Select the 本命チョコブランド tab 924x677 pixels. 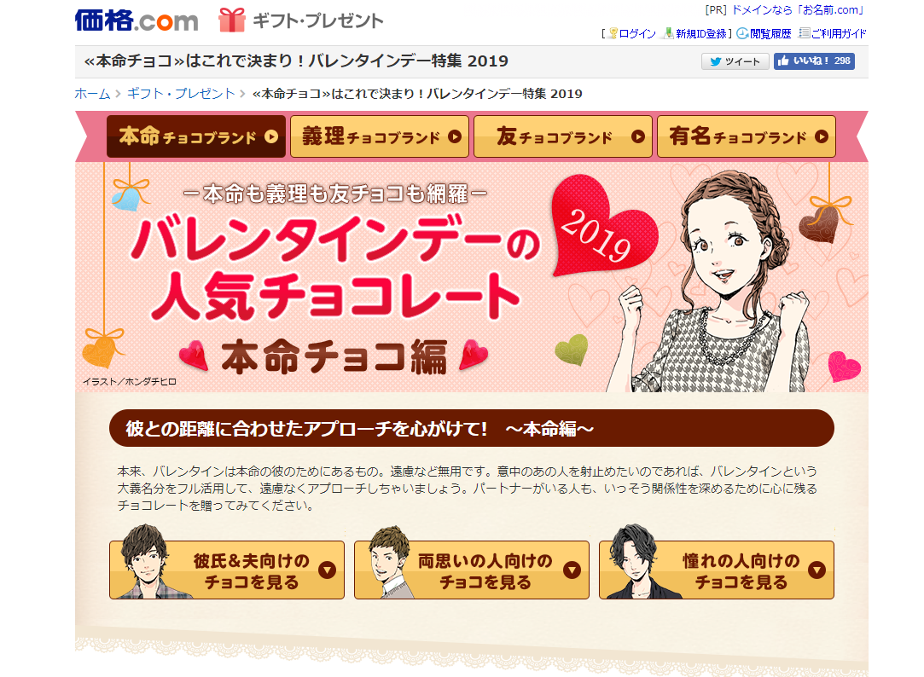point(196,136)
